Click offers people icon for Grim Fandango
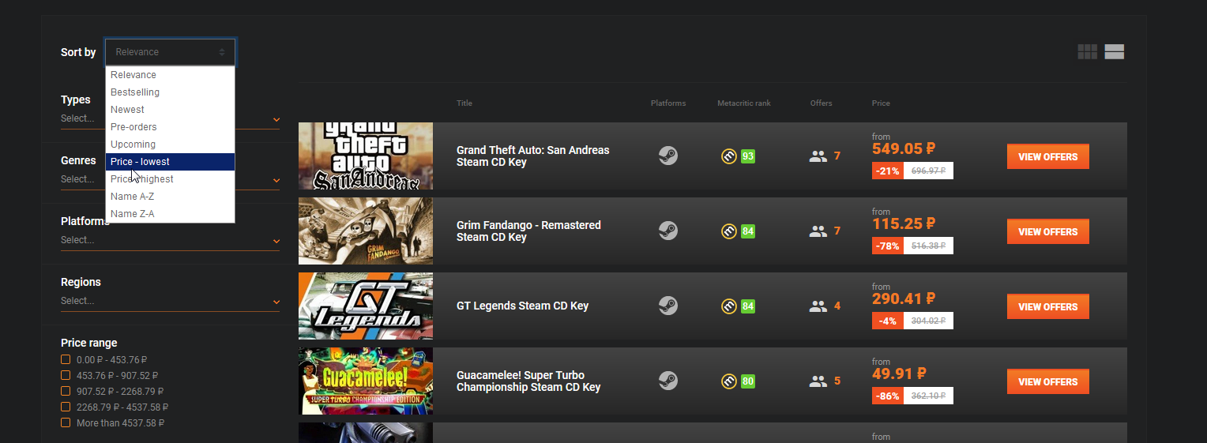The width and height of the screenshot is (1207, 443). click(x=818, y=231)
